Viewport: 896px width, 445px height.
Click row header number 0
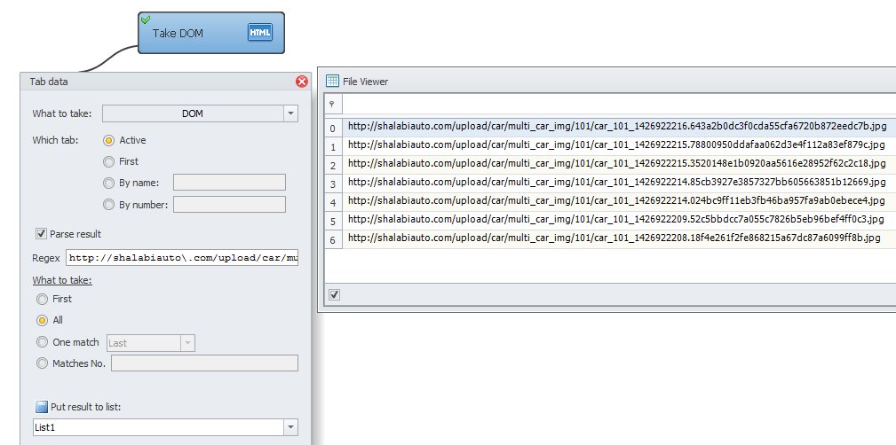pos(333,128)
